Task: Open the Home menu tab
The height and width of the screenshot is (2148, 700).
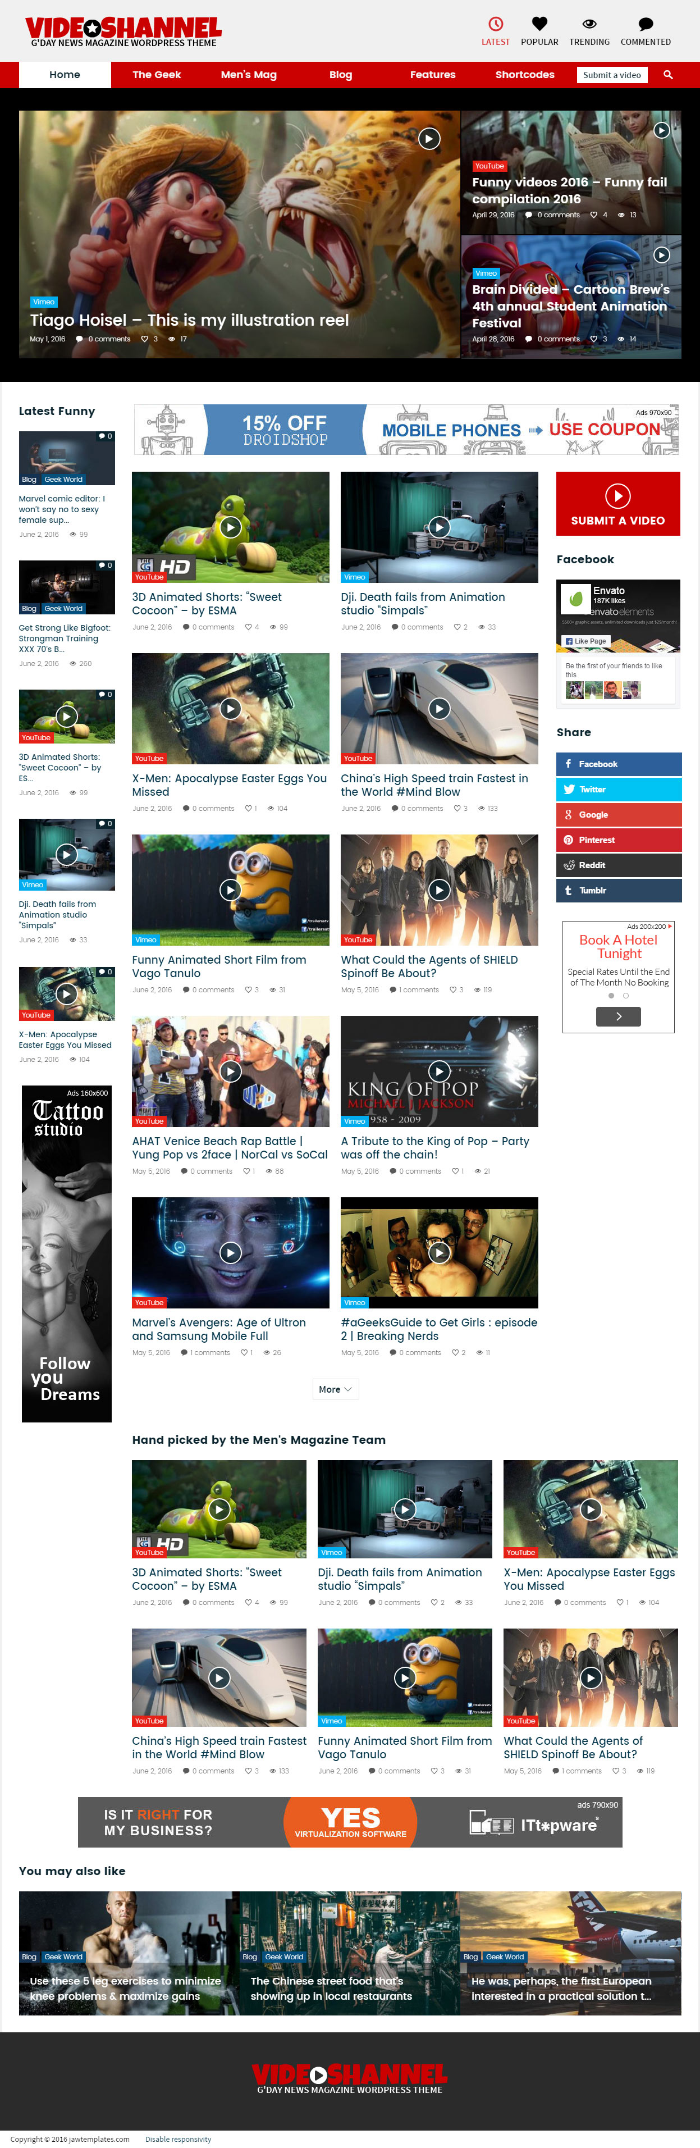Action: [x=65, y=75]
